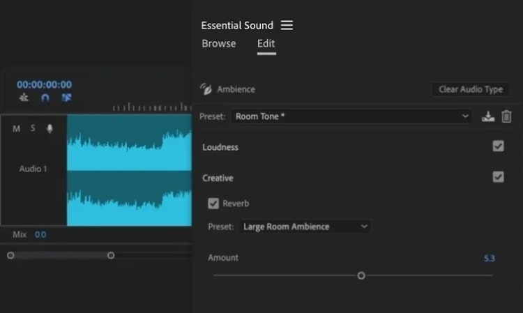Save the current preset with download icon
Screen dimensions: 523x313
coord(488,116)
